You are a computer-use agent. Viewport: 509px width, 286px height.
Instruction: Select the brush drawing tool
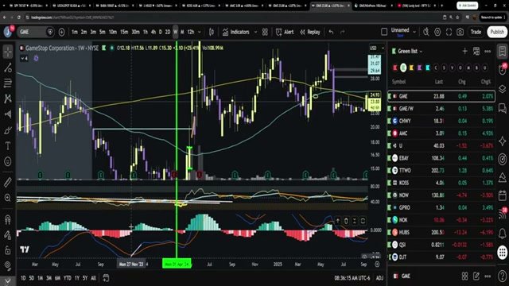(8, 130)
